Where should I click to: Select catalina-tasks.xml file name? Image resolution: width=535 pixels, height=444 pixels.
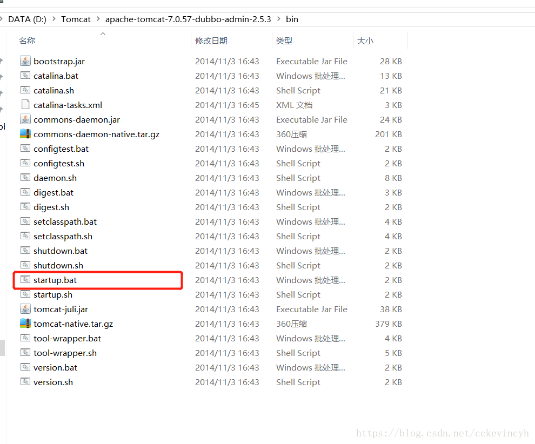(68, 105)
